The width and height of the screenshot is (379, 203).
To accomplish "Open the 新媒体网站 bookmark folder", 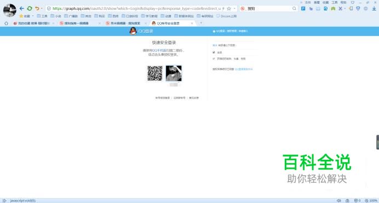I will [x=184, y=16].
